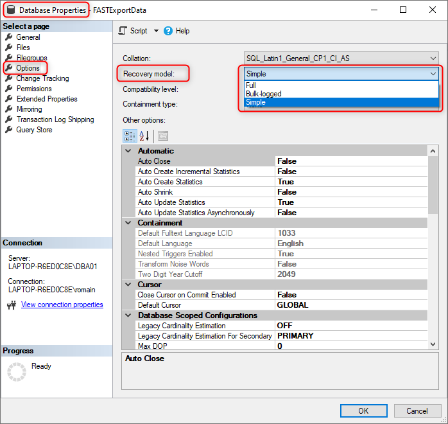Click the Script toolbar icon
This screenshot has height=424, width=448.
coord(123,31)
